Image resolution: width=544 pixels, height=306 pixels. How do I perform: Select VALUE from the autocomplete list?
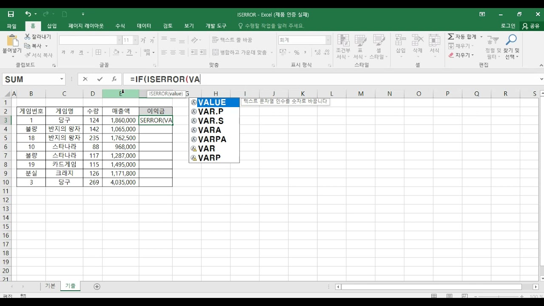[x=214, y=102]
